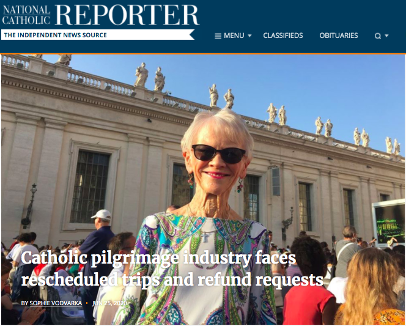Open the MENU navigation label
Screen dimensions: 406x326
234,35
